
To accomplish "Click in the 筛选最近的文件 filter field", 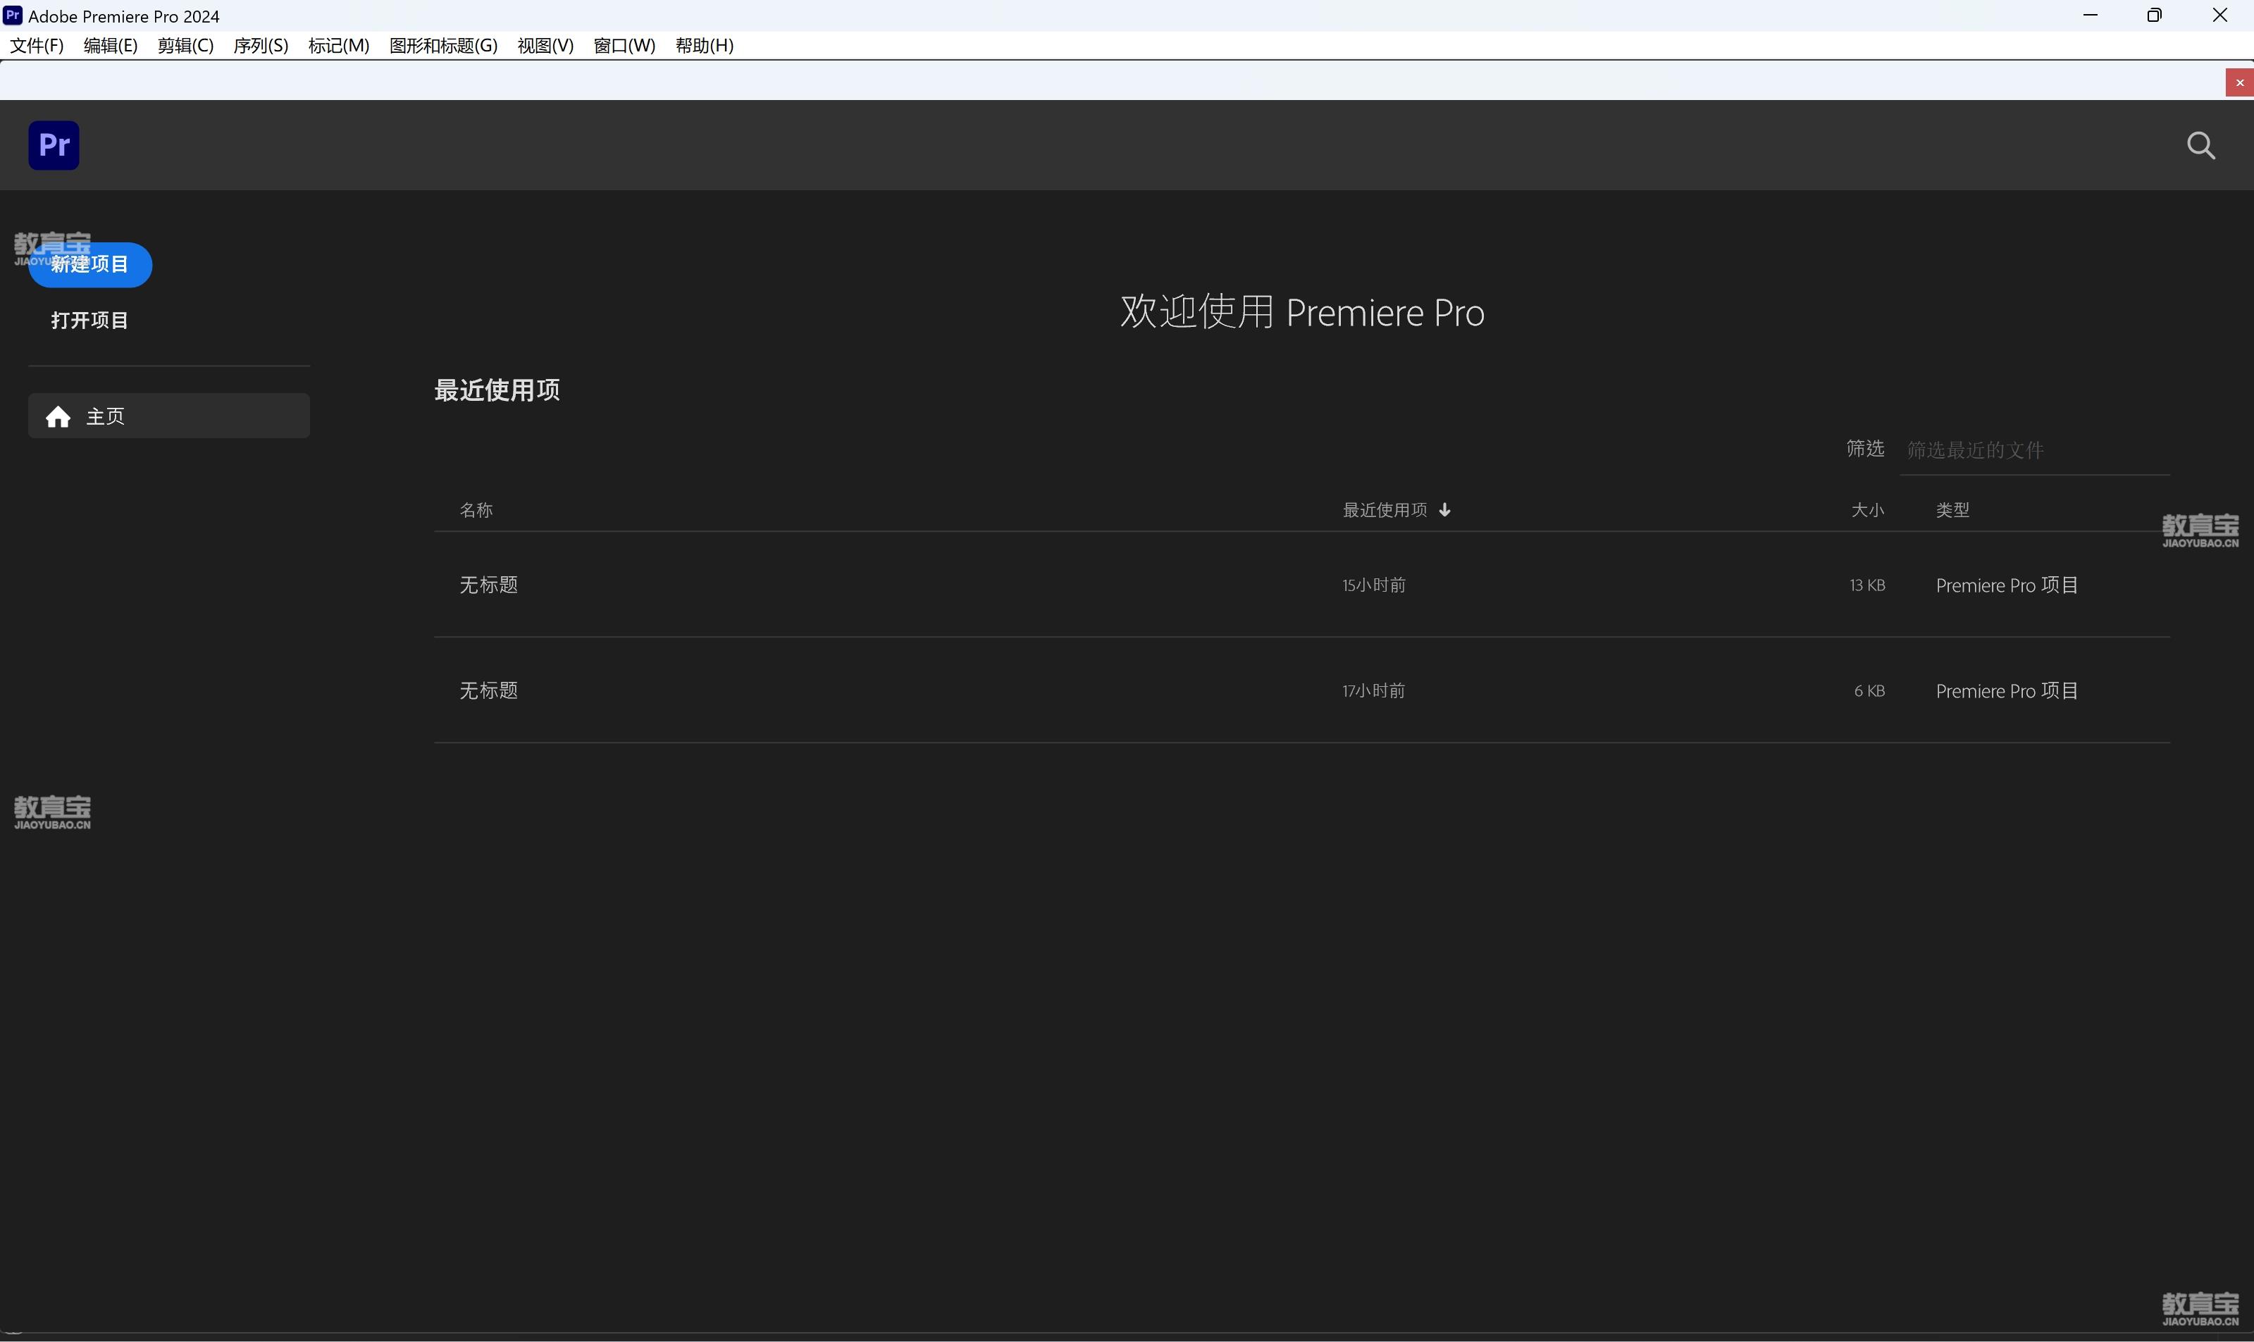I will pos(2034,450).
